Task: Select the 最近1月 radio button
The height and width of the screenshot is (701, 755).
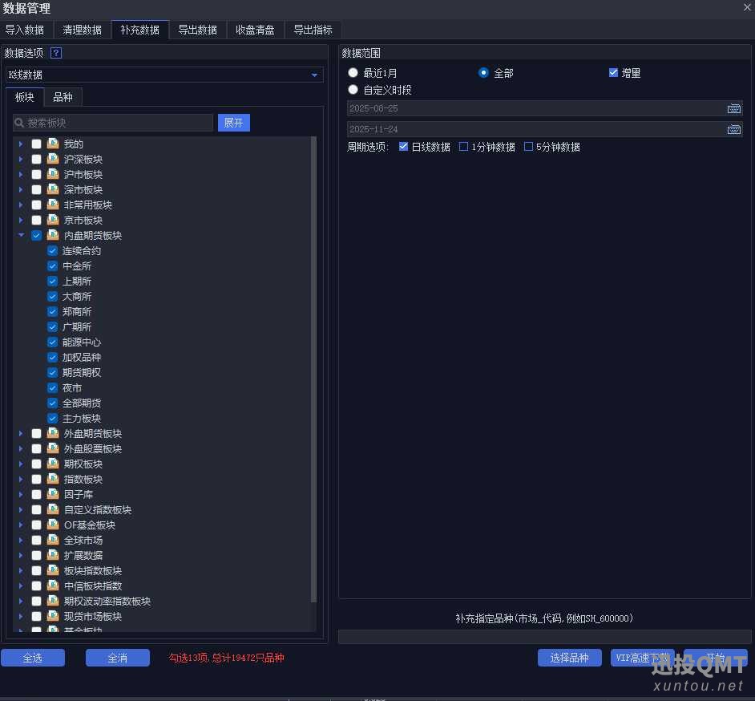Action: pyautogui.click(x=353, y=73)
